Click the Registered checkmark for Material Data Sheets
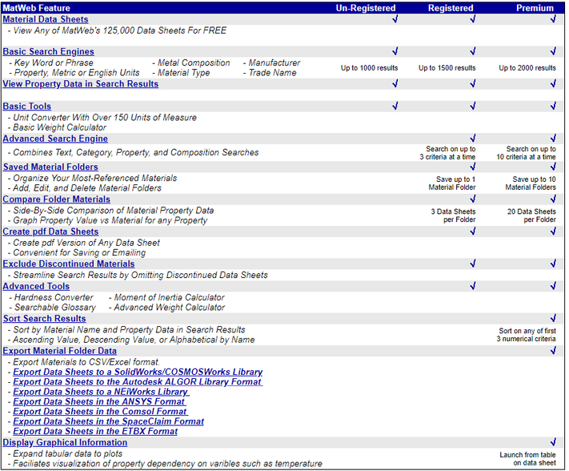This screenshot has height=471, width=569. [473, 19]
